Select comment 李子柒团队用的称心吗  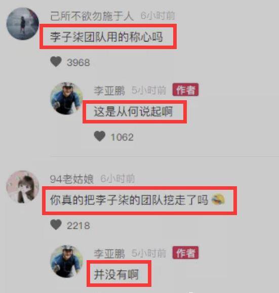106,36
